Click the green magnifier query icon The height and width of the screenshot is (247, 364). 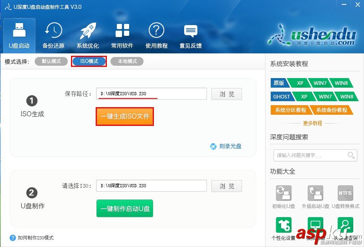[345, 225]
